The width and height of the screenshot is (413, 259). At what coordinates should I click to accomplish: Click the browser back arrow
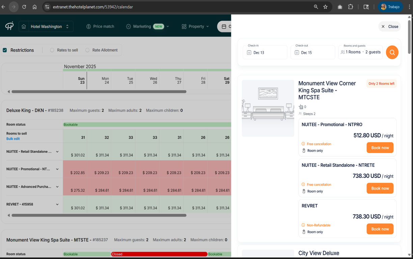click(3, 7)
